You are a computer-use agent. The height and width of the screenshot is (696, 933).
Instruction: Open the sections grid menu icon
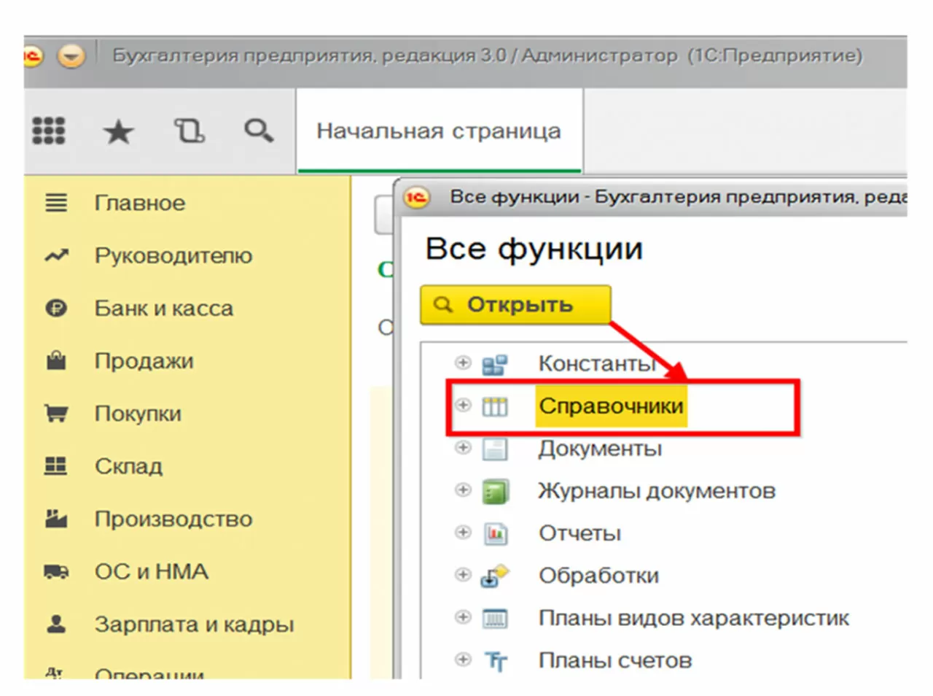click(49, 131)
